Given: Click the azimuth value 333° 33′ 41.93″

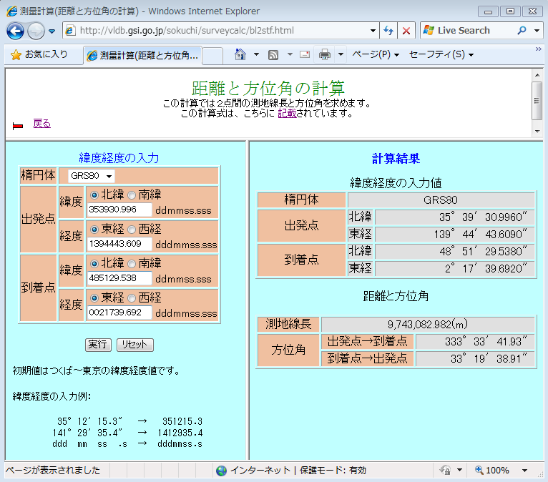Looking at the screenshot, I should click(475, 342).
